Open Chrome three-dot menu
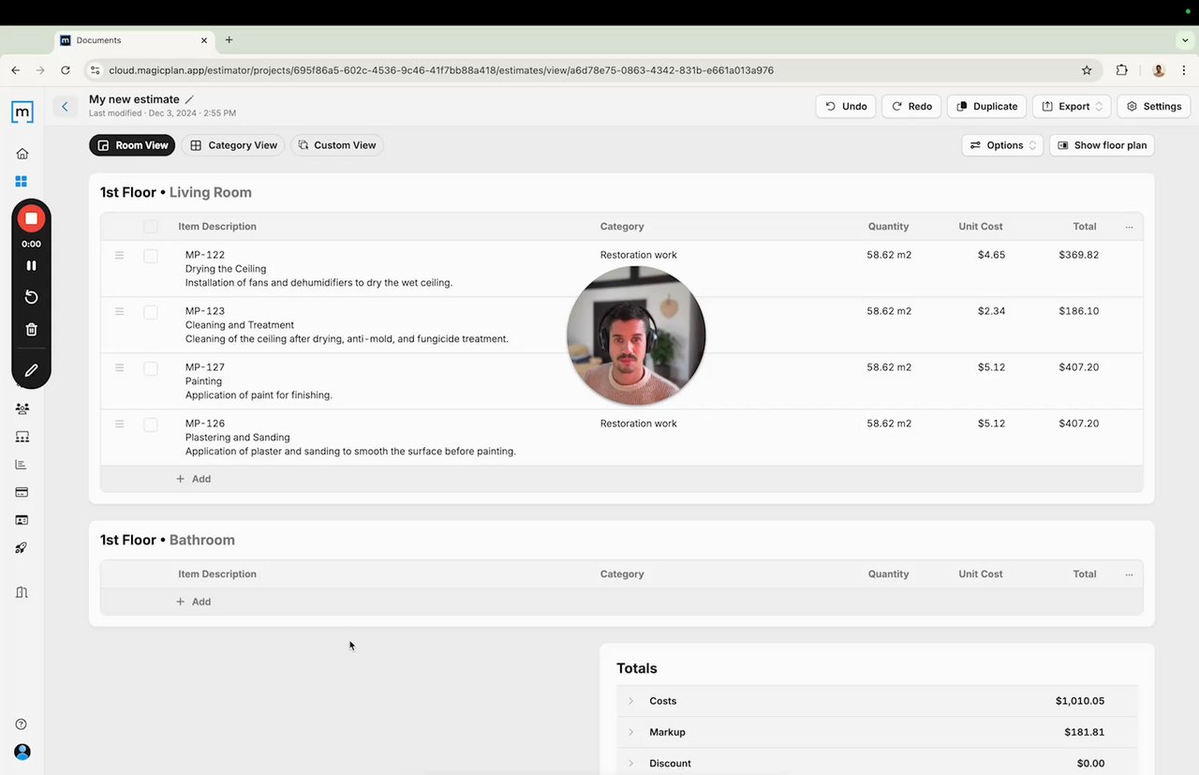The width and height of the screenshot is (1199, 775). tap(1182, 70)
